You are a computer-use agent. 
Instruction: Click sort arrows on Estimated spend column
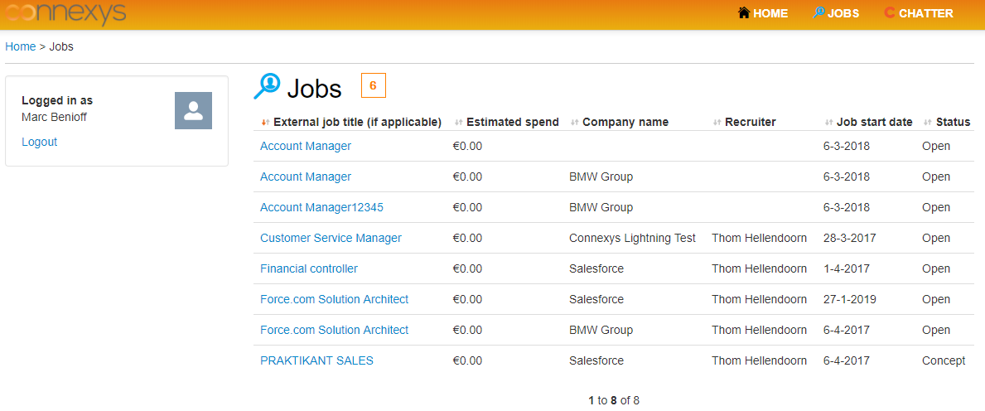(458, 123)
